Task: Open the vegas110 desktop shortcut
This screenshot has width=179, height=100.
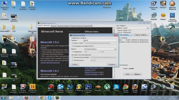Action: 70,88
